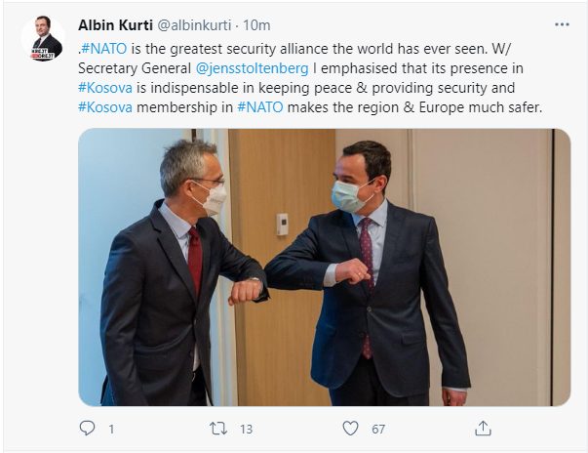Viewport: 588px width, 453px height.
Task: Click the @albinkurti handle
Action: [x=194, y=25]
